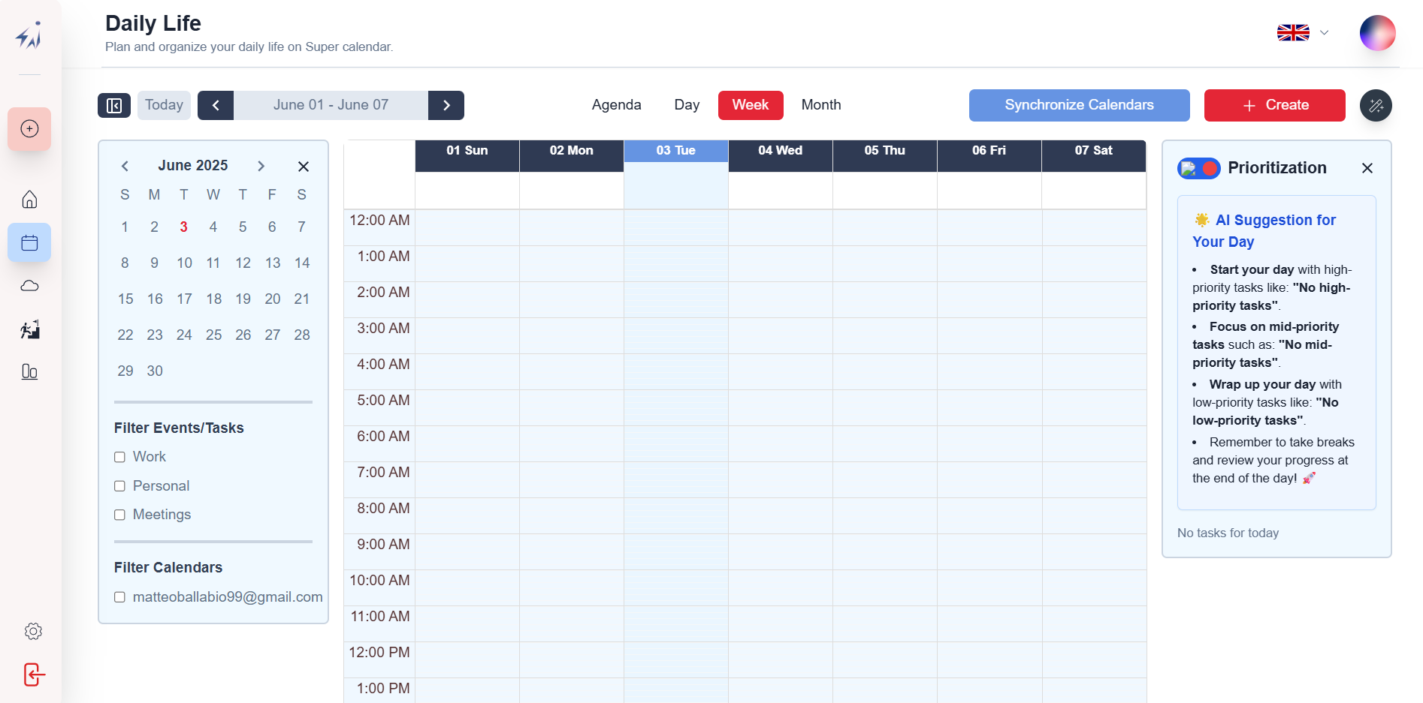Enable the Work filter checkbox

119,457
